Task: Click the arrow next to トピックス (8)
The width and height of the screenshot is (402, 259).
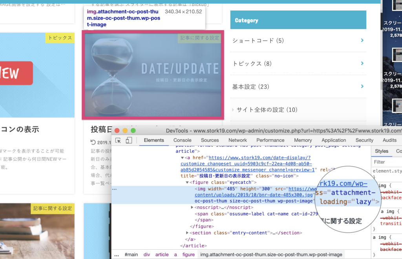Action: [x=362, y=63]
